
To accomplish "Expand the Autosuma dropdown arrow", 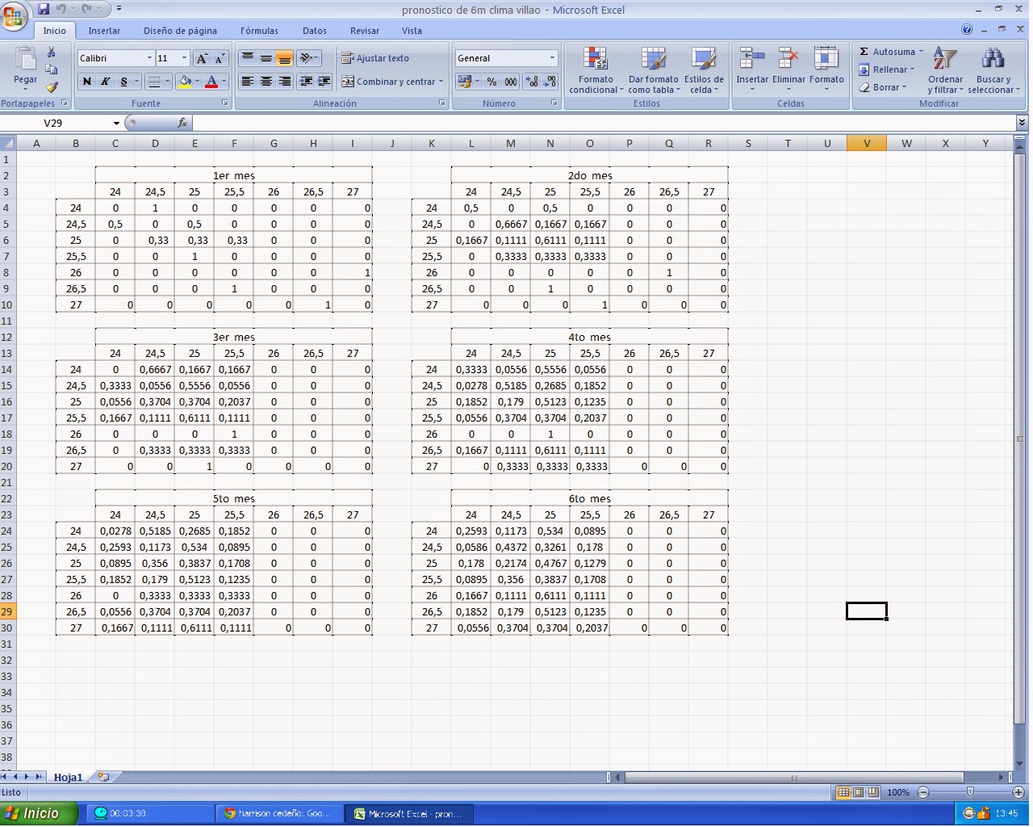I will (921, 52).
